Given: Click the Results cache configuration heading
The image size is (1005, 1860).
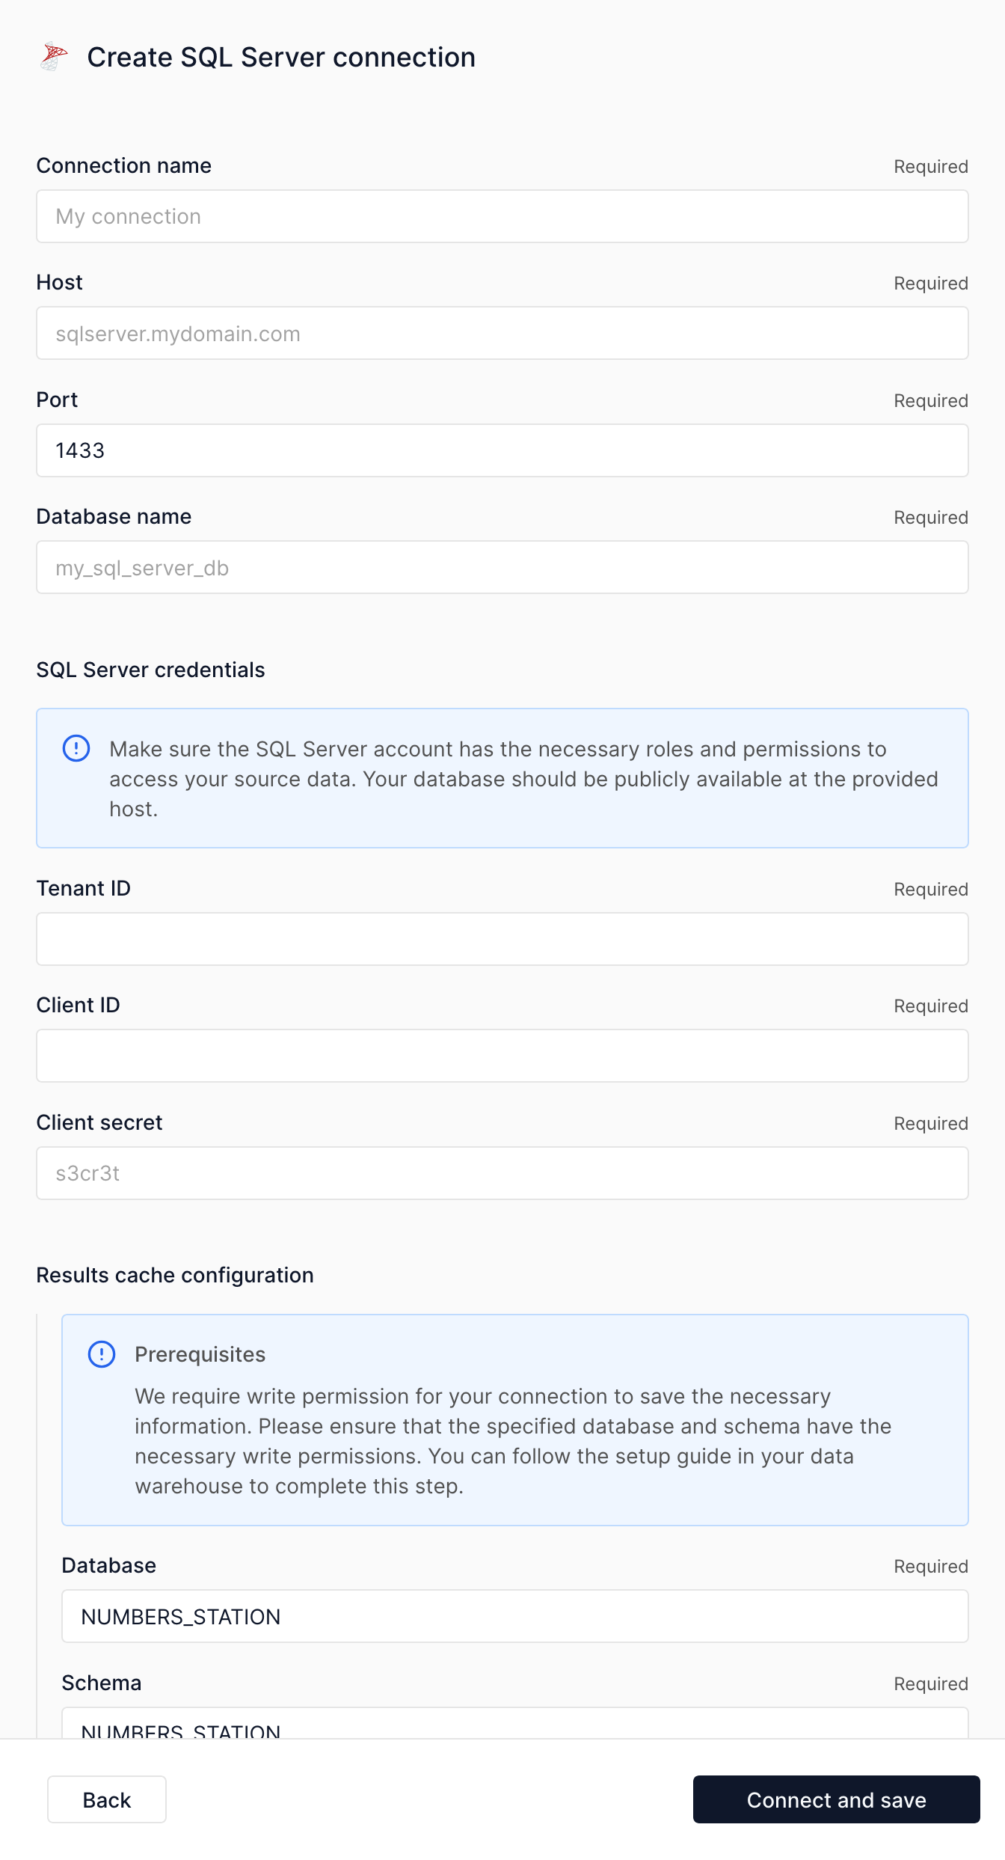Looking at the screenshot, I should pyautogui.click(x=175, y=1275).
